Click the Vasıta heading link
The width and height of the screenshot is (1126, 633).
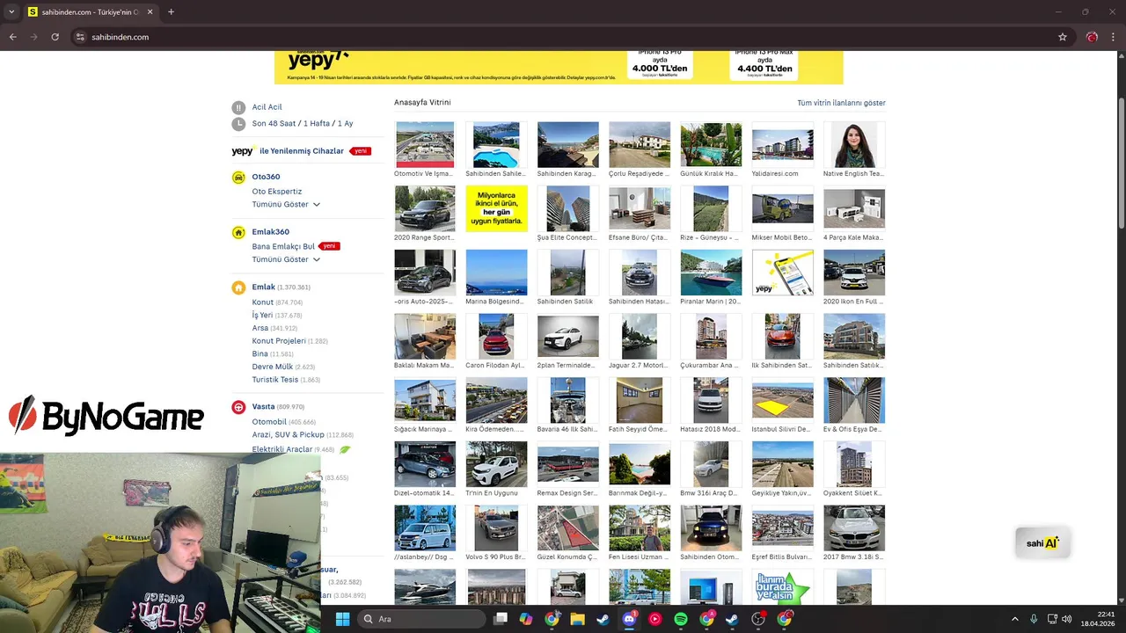coord(264,407)
